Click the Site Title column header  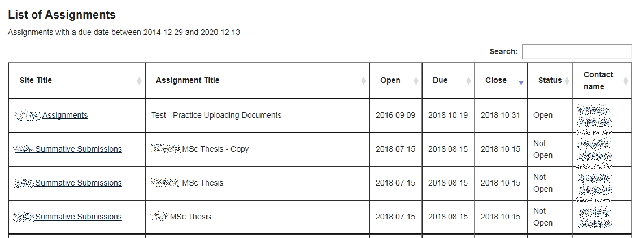(36, 81)
